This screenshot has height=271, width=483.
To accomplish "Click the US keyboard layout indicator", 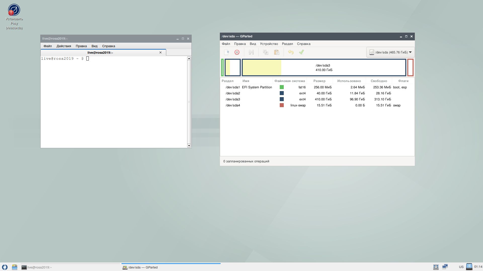I will point(461,267).
